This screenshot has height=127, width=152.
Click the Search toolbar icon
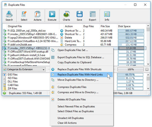click(9, 16)
